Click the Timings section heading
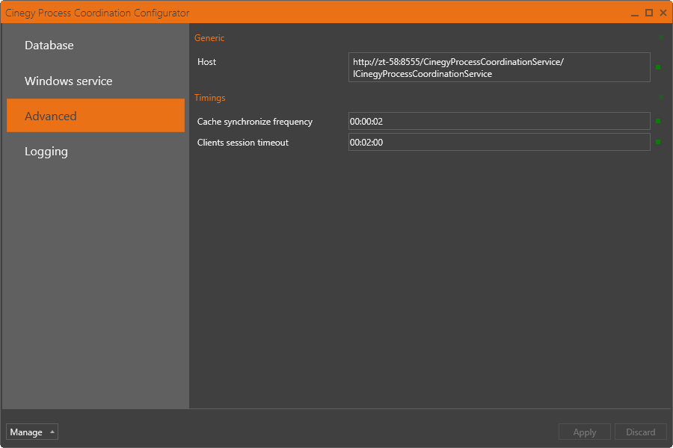This screenshot has width=673, height=448. [x=210, y=98]
